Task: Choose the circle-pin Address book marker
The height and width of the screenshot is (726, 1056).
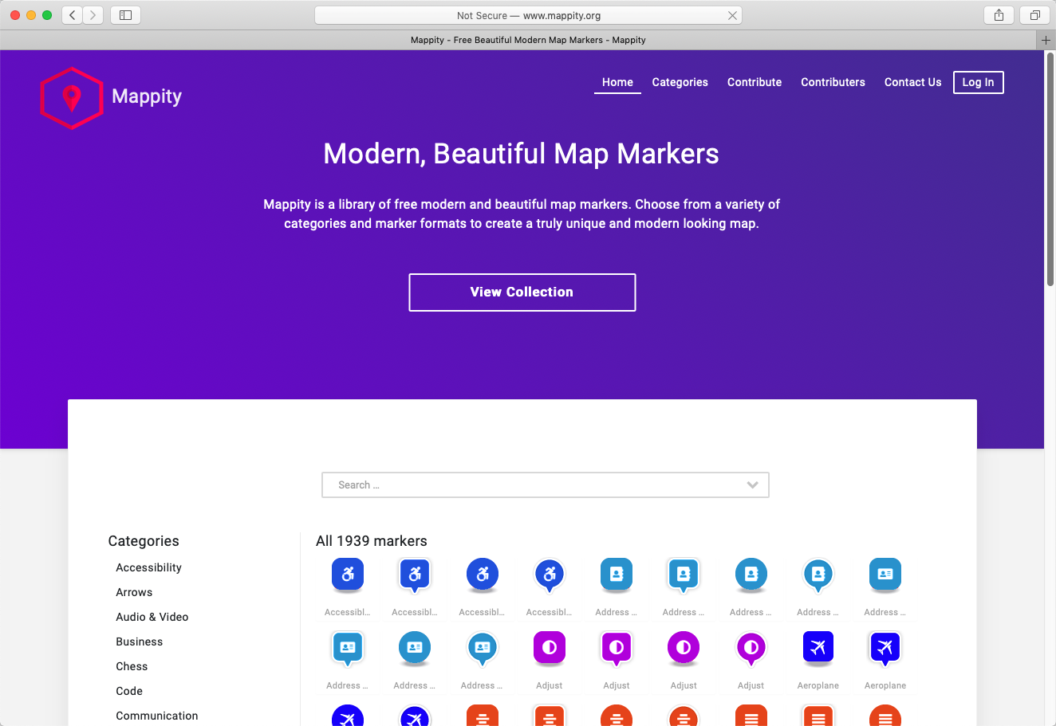Action: [818, 575]
